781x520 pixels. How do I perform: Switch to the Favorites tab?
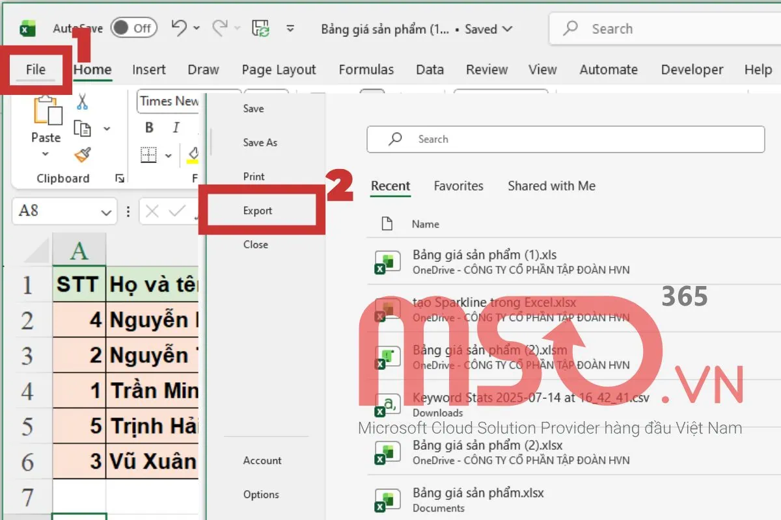pos(458,186)
